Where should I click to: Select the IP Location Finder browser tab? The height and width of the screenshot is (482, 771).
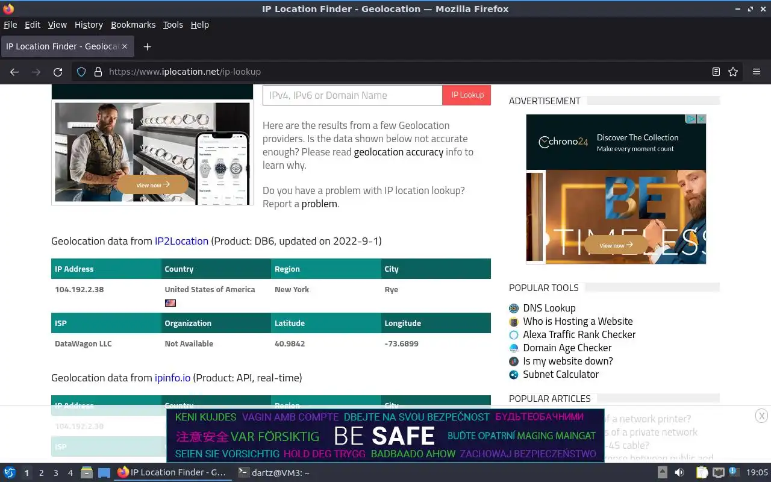pyautogui.click(x=66, y=46)
